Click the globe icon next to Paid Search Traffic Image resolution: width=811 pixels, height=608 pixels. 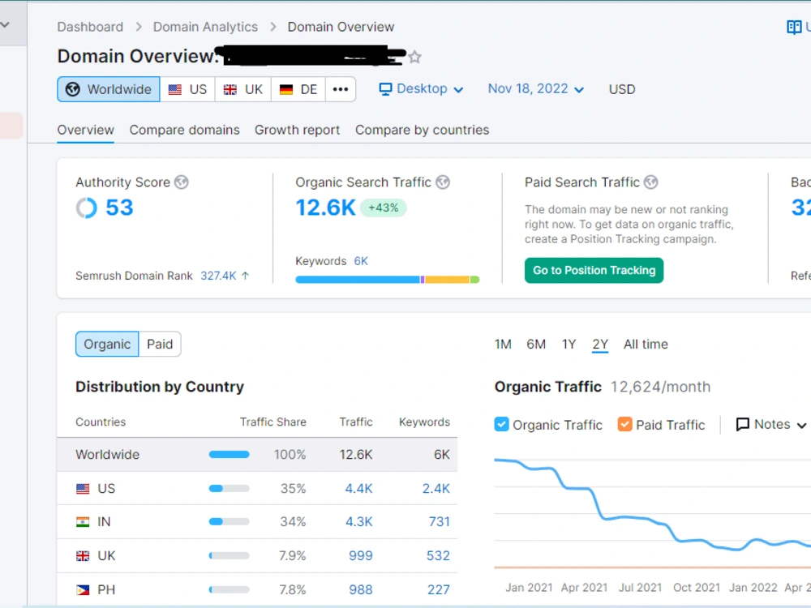point(651,182)
